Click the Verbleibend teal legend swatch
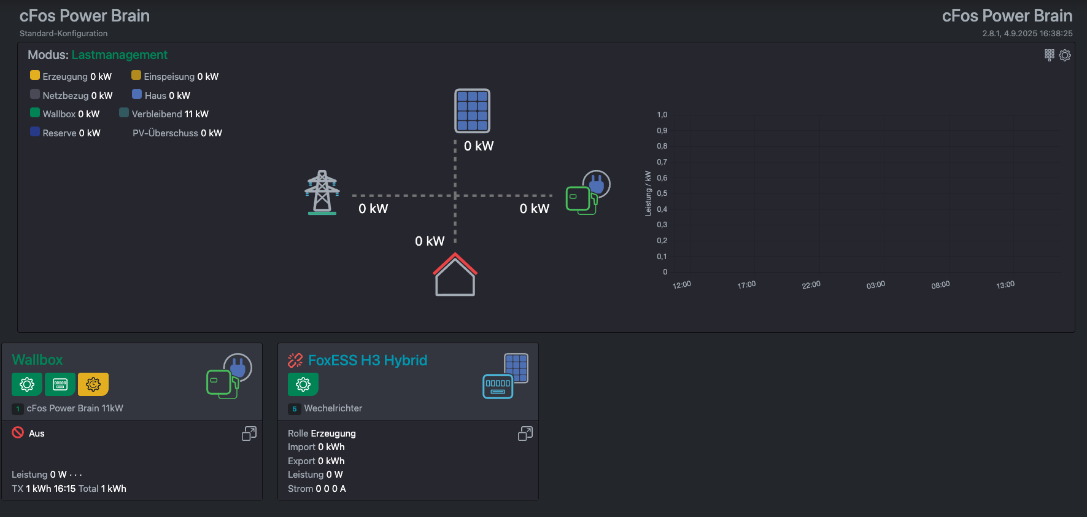The image size is (1087, 517). [124, 112]
